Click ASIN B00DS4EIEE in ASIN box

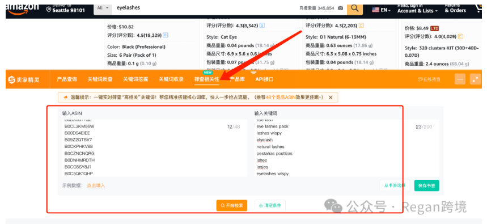coord(77,133)
